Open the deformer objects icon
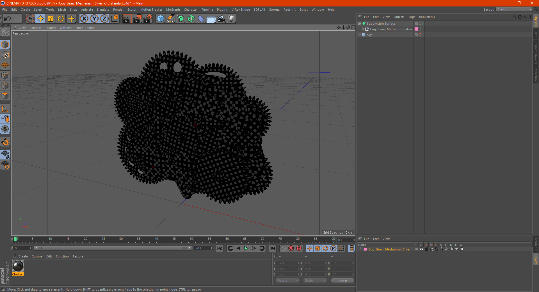539x292 pixels. [x=201, y=19]
